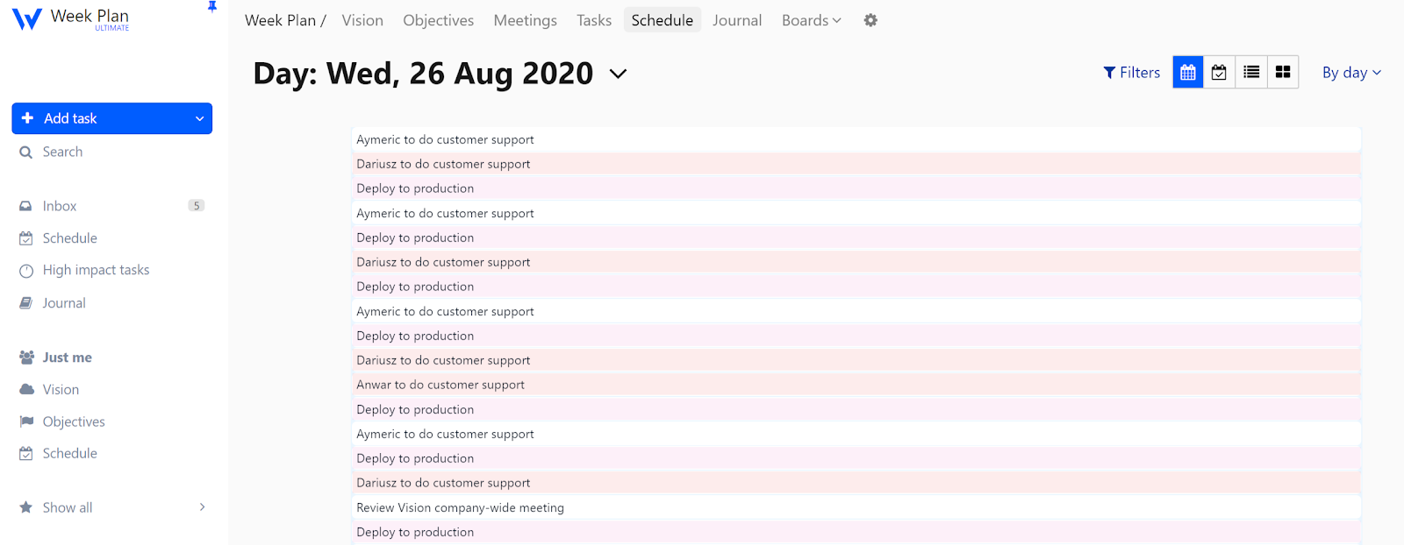Expand the Add task dropdown arrow
The image size is (1404, 545).
(199, 119)
